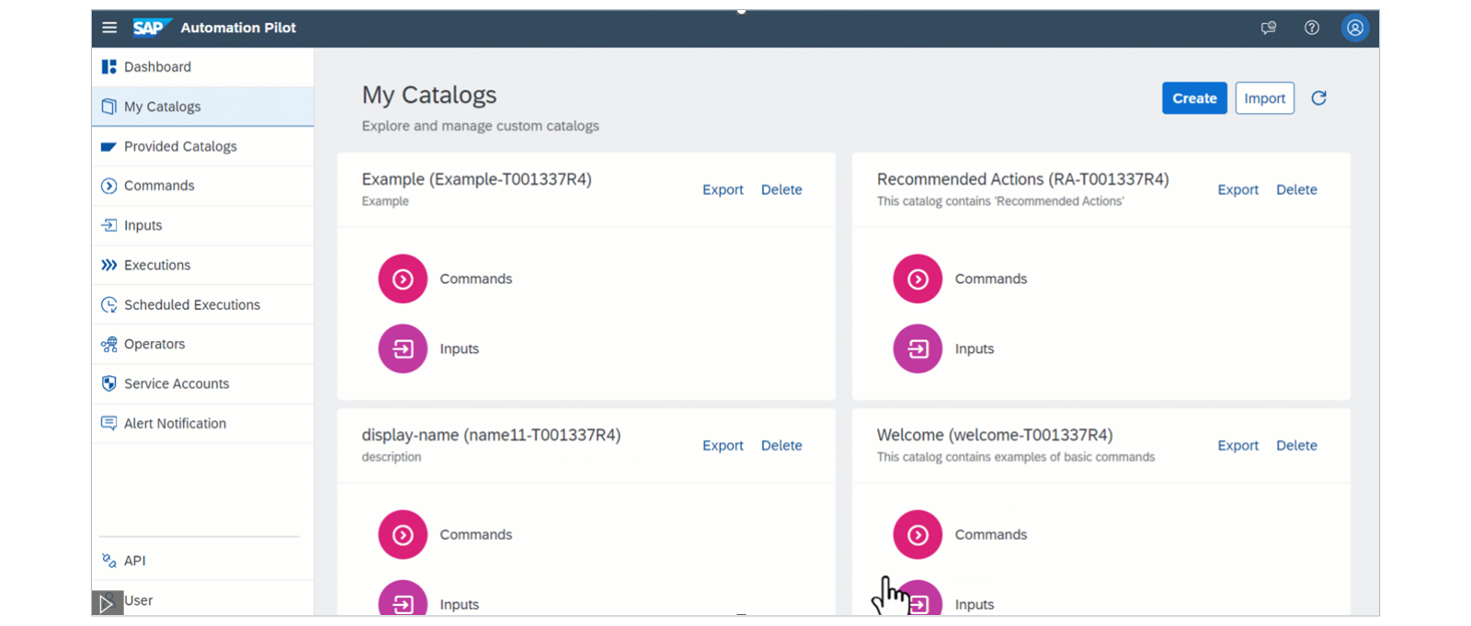The width and height of the screenshot is (1471, 626).
Task: Click the Scheduled Executions clock icon
Action: pyautogui.click(x=108, y=304)
